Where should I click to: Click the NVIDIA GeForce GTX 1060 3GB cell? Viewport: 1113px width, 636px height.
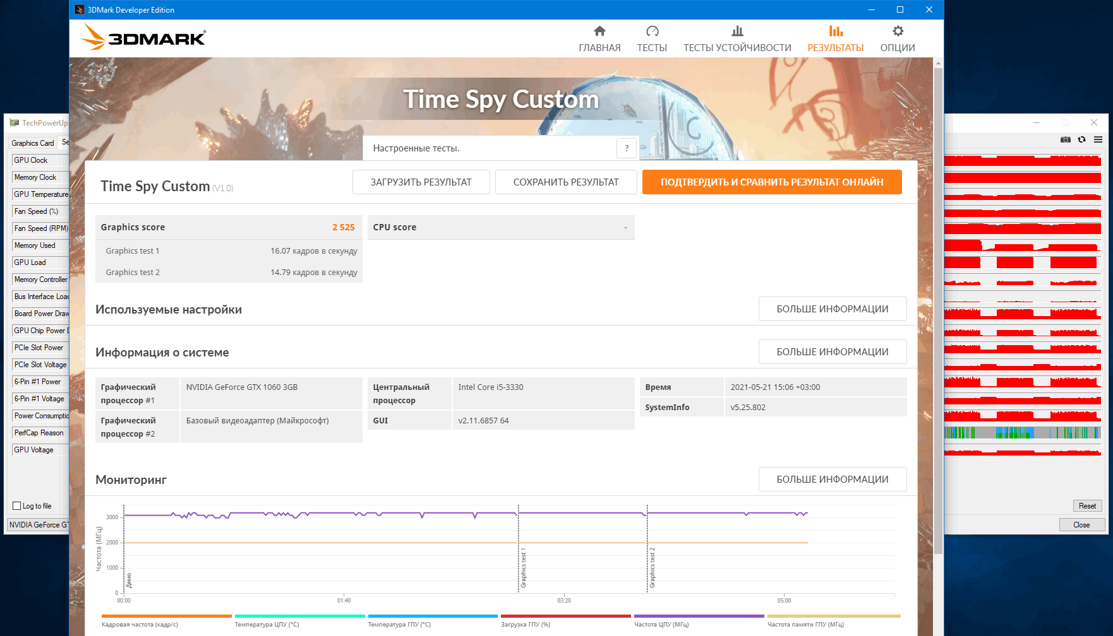click(x=271, y=394)
